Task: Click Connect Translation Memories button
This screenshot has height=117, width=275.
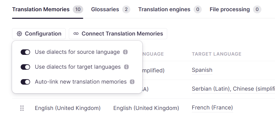Action: (118, 34)
